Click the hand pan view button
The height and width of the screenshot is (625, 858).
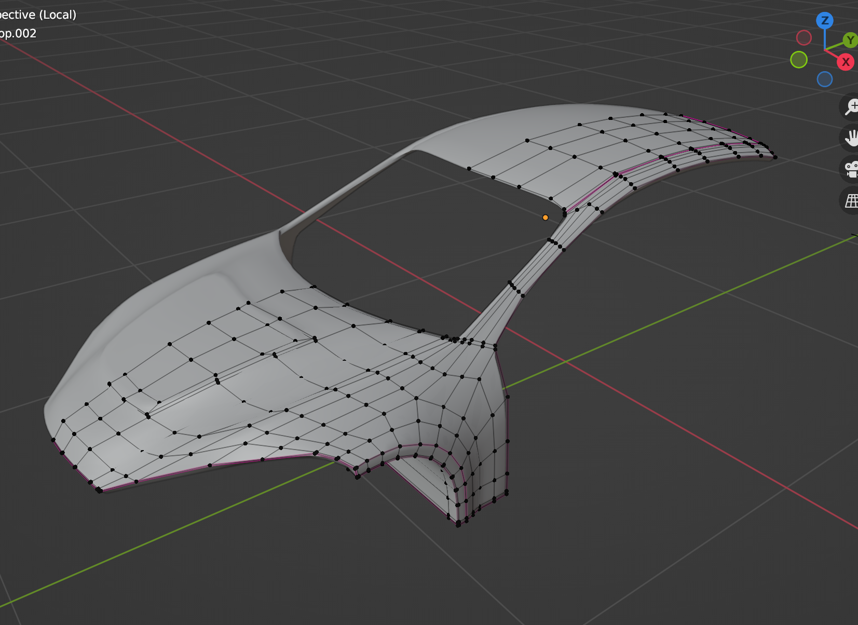(851, 138)
